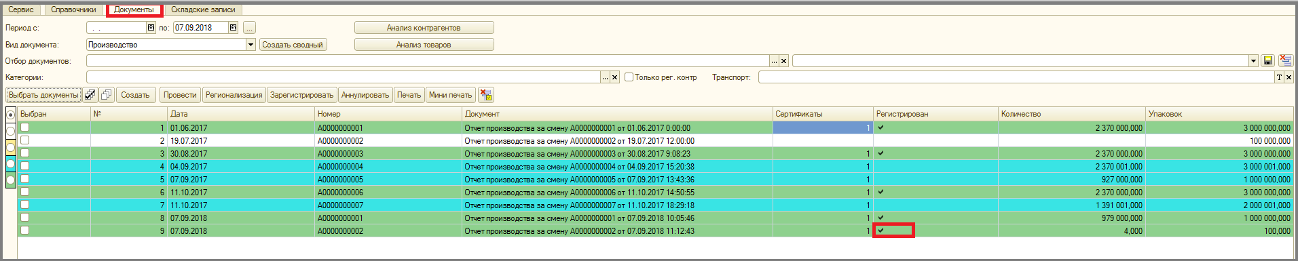Switch to the Складские записи tab

click(203, 9)
